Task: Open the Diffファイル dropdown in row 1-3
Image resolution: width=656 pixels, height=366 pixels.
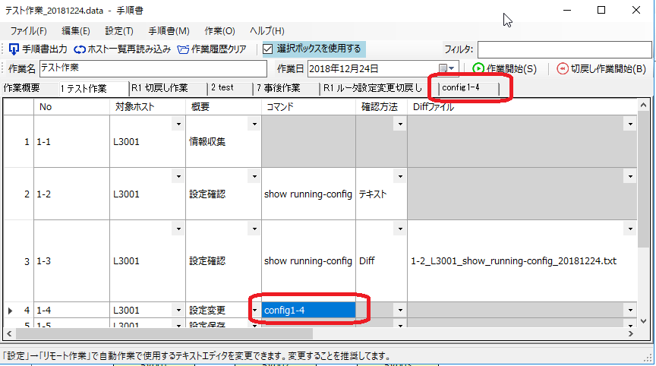Action: coord(628,228)
